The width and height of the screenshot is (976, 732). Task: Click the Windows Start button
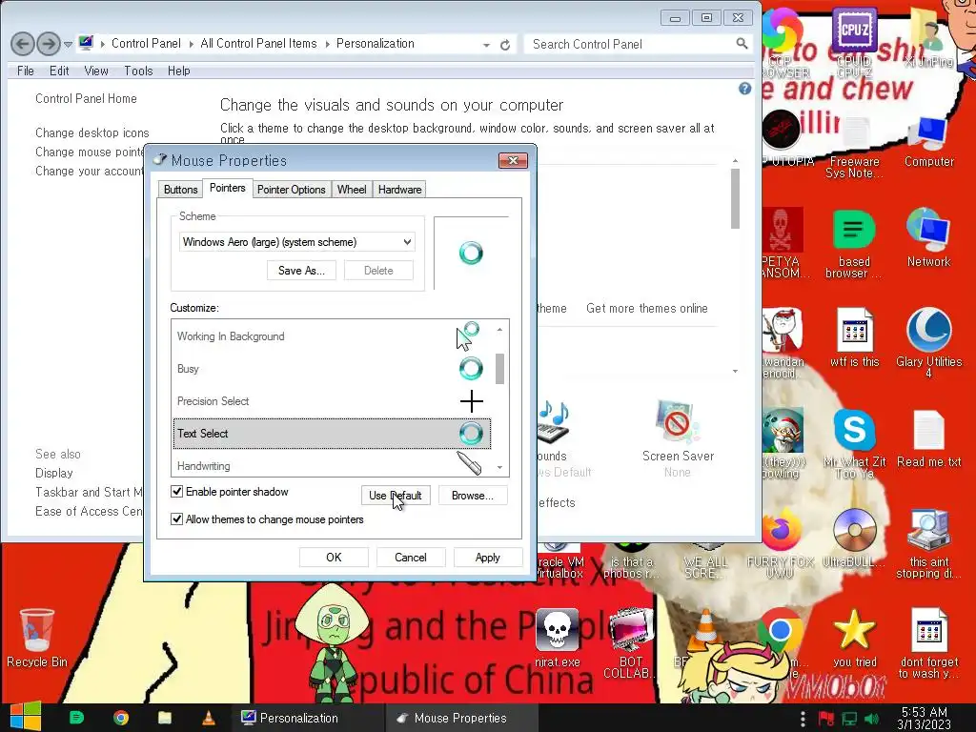26,716
